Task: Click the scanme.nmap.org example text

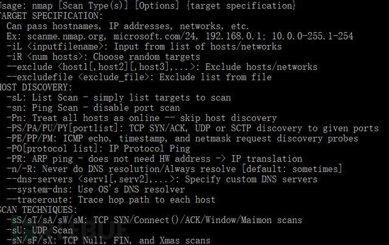Action: tap(66, 36)
